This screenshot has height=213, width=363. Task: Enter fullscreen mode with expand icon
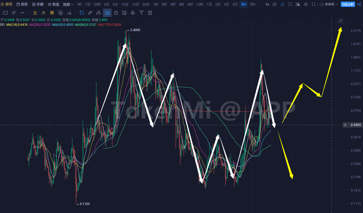tap(314, 5)
